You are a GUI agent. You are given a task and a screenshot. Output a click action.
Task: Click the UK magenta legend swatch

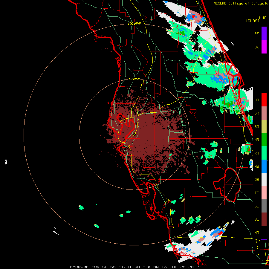tap(264, 47)
